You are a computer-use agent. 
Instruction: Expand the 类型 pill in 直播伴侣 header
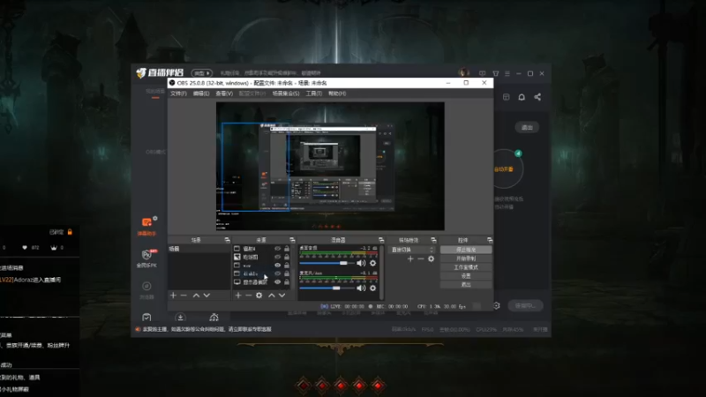pos(201,73)
